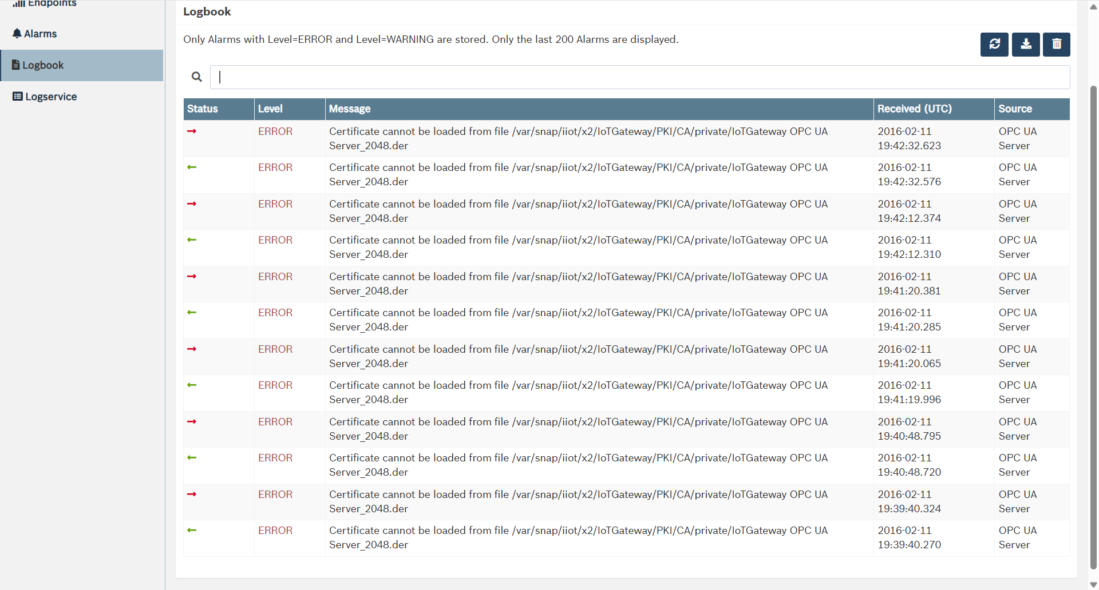Click the Source column header

click(x=1015, y=109)
